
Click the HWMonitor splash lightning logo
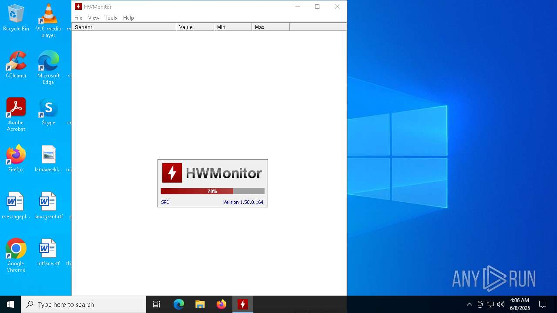172,173
